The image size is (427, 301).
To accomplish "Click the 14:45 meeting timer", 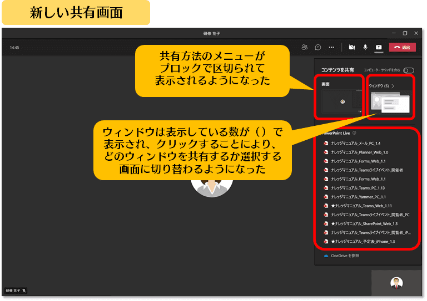I will point(14,48).
